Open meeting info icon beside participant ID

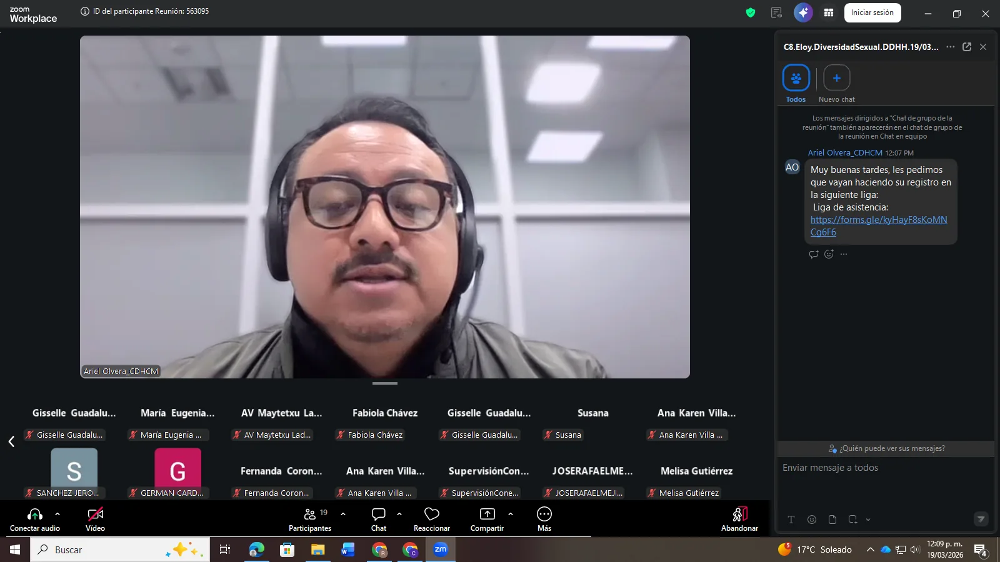[x=85, y=11]
